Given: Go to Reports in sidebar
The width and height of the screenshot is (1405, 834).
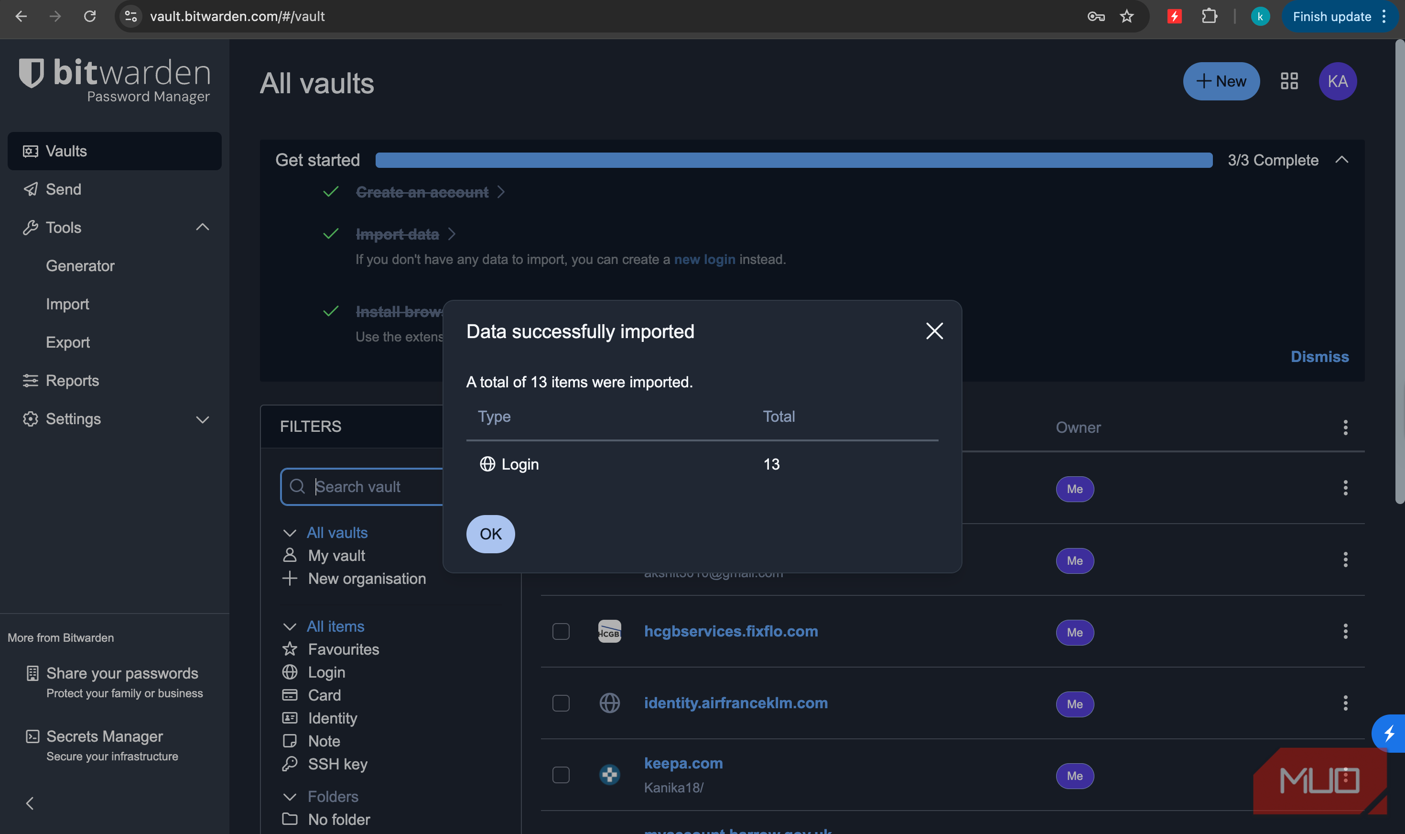Looking at the screenshot, I should pos(72,381).
